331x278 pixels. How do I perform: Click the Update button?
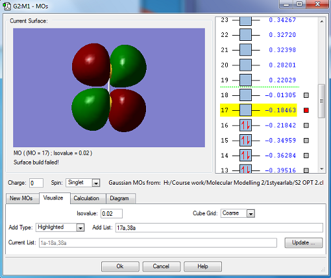(x=304, y=243)
